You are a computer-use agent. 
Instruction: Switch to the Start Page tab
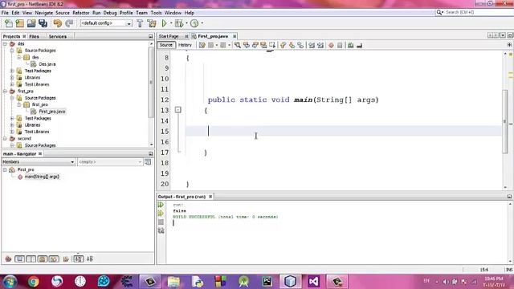pos(169,36)
